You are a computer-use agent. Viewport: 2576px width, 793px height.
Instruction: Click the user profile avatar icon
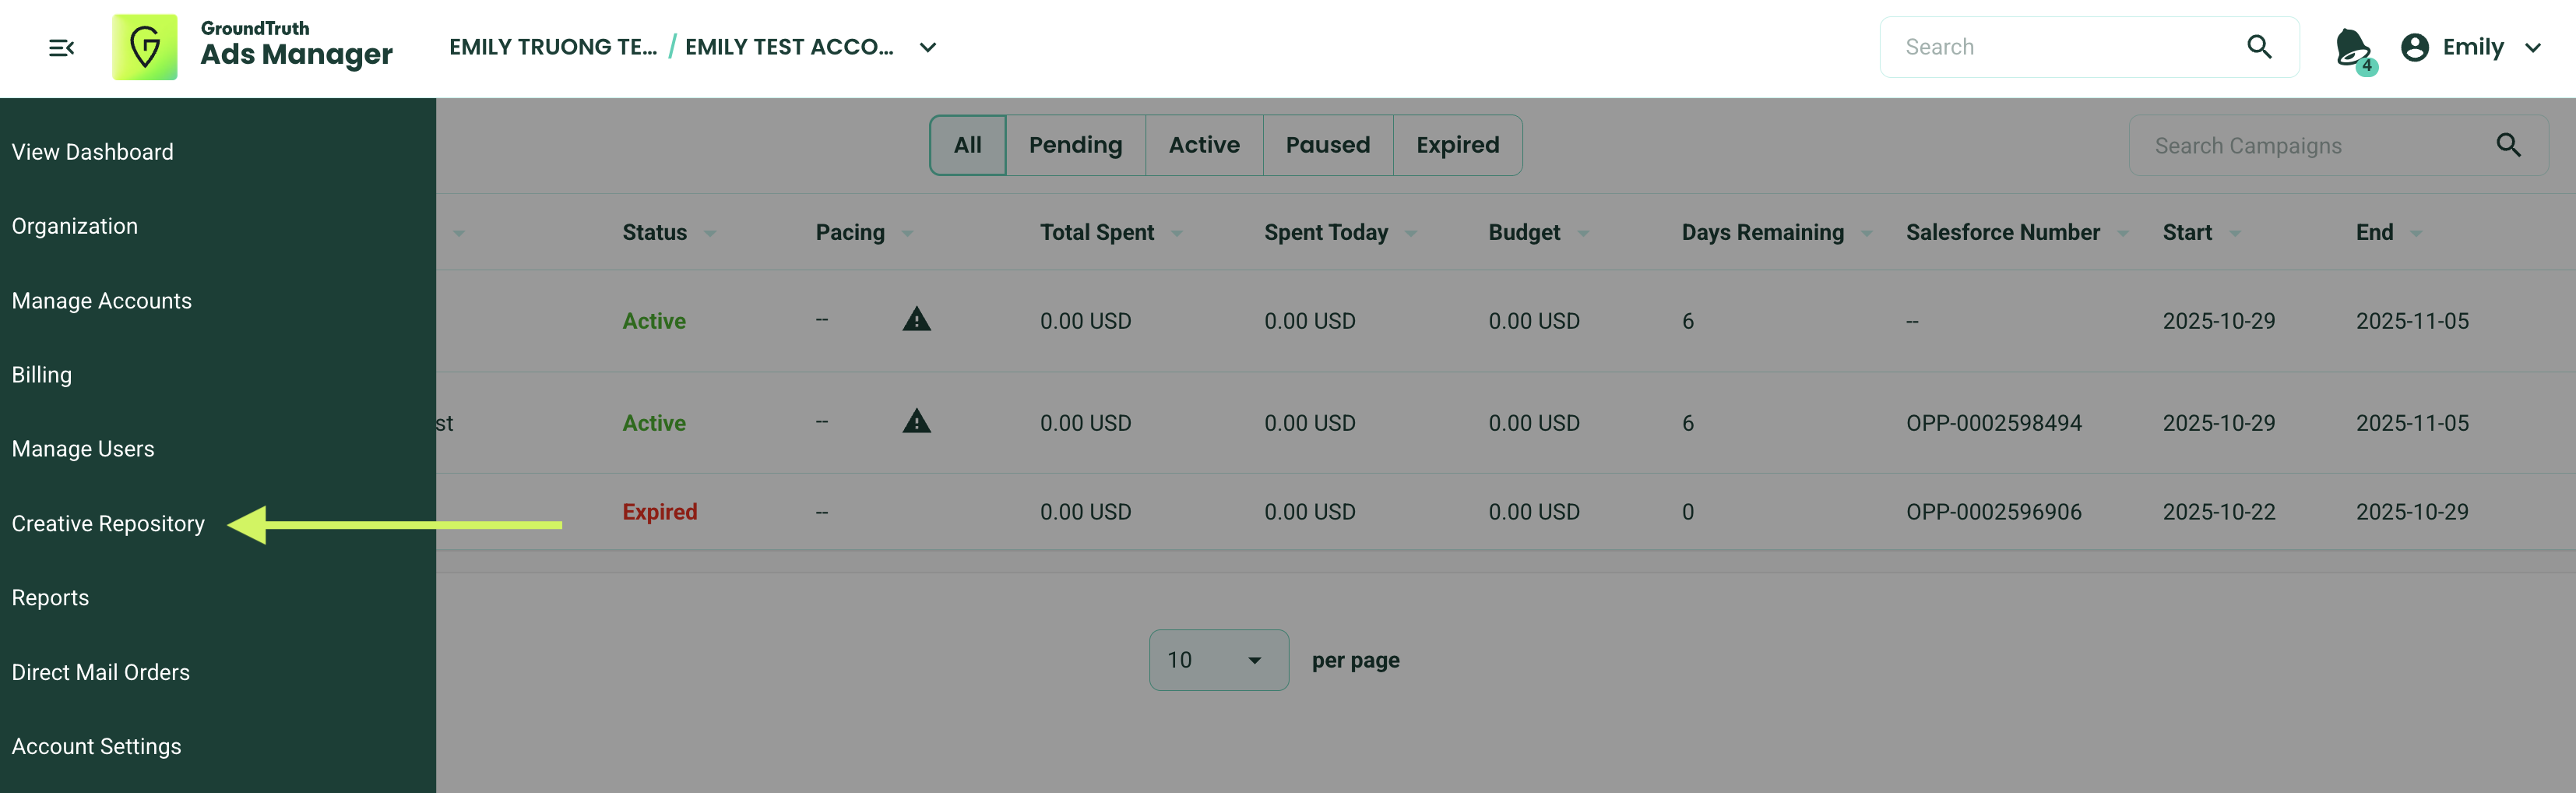(x=2415, y=47)
